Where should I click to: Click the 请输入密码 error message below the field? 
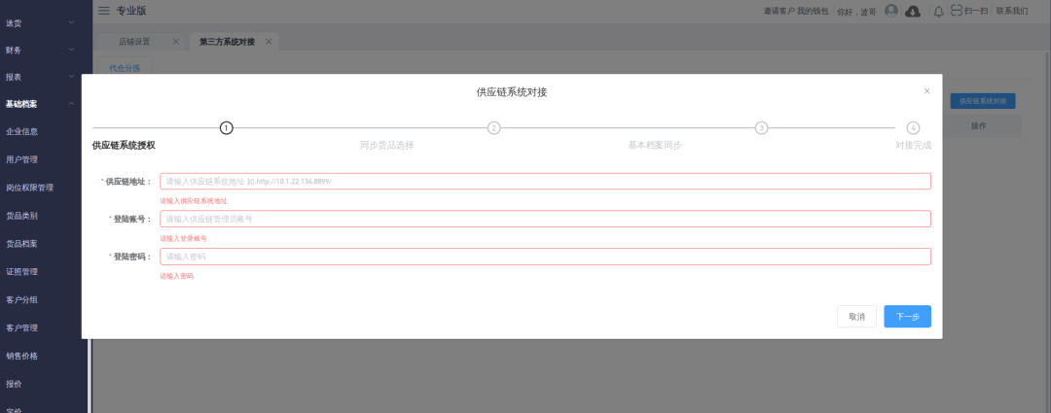click(176, 276)
